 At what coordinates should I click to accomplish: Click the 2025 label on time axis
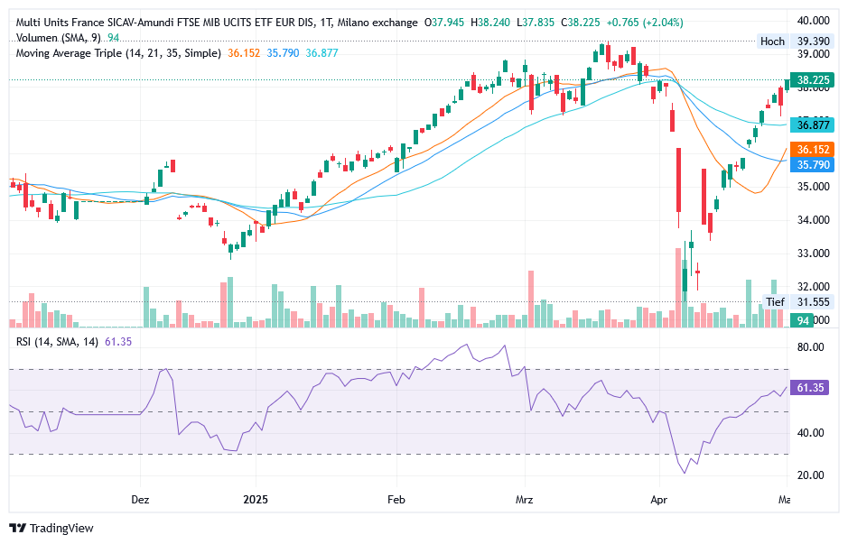click(x=256, y=500)
